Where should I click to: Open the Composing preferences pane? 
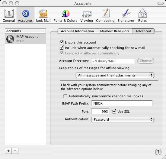[x=105, y=16]
